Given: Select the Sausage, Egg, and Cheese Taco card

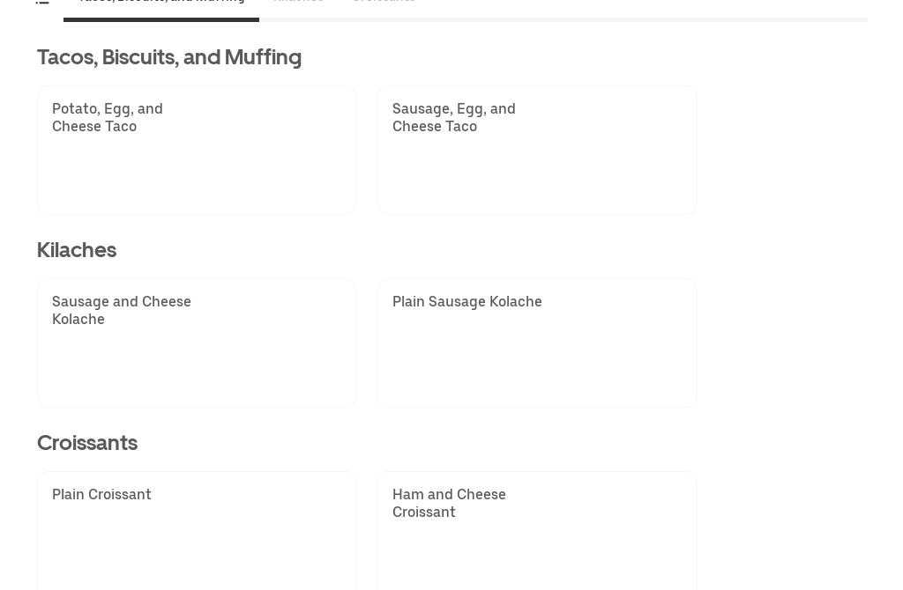Looking at the screenshot, I should coord(537,150).
